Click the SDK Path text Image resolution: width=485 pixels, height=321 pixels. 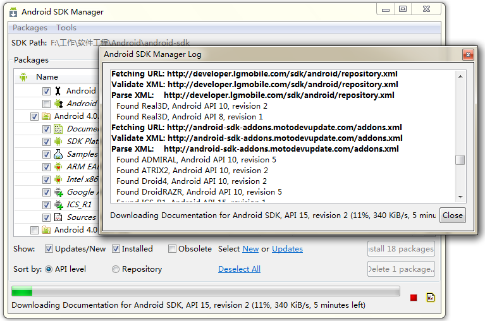101,42
